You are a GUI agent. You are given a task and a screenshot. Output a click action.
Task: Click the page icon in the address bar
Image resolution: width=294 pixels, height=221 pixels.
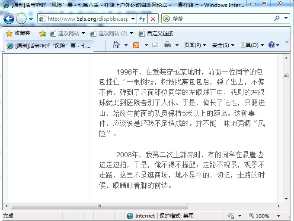pos(42,19)
